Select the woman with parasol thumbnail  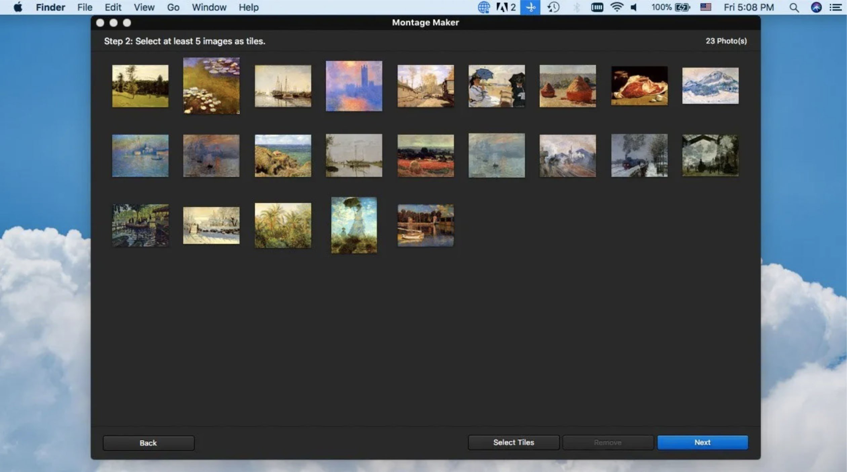(x=354, y=225)
